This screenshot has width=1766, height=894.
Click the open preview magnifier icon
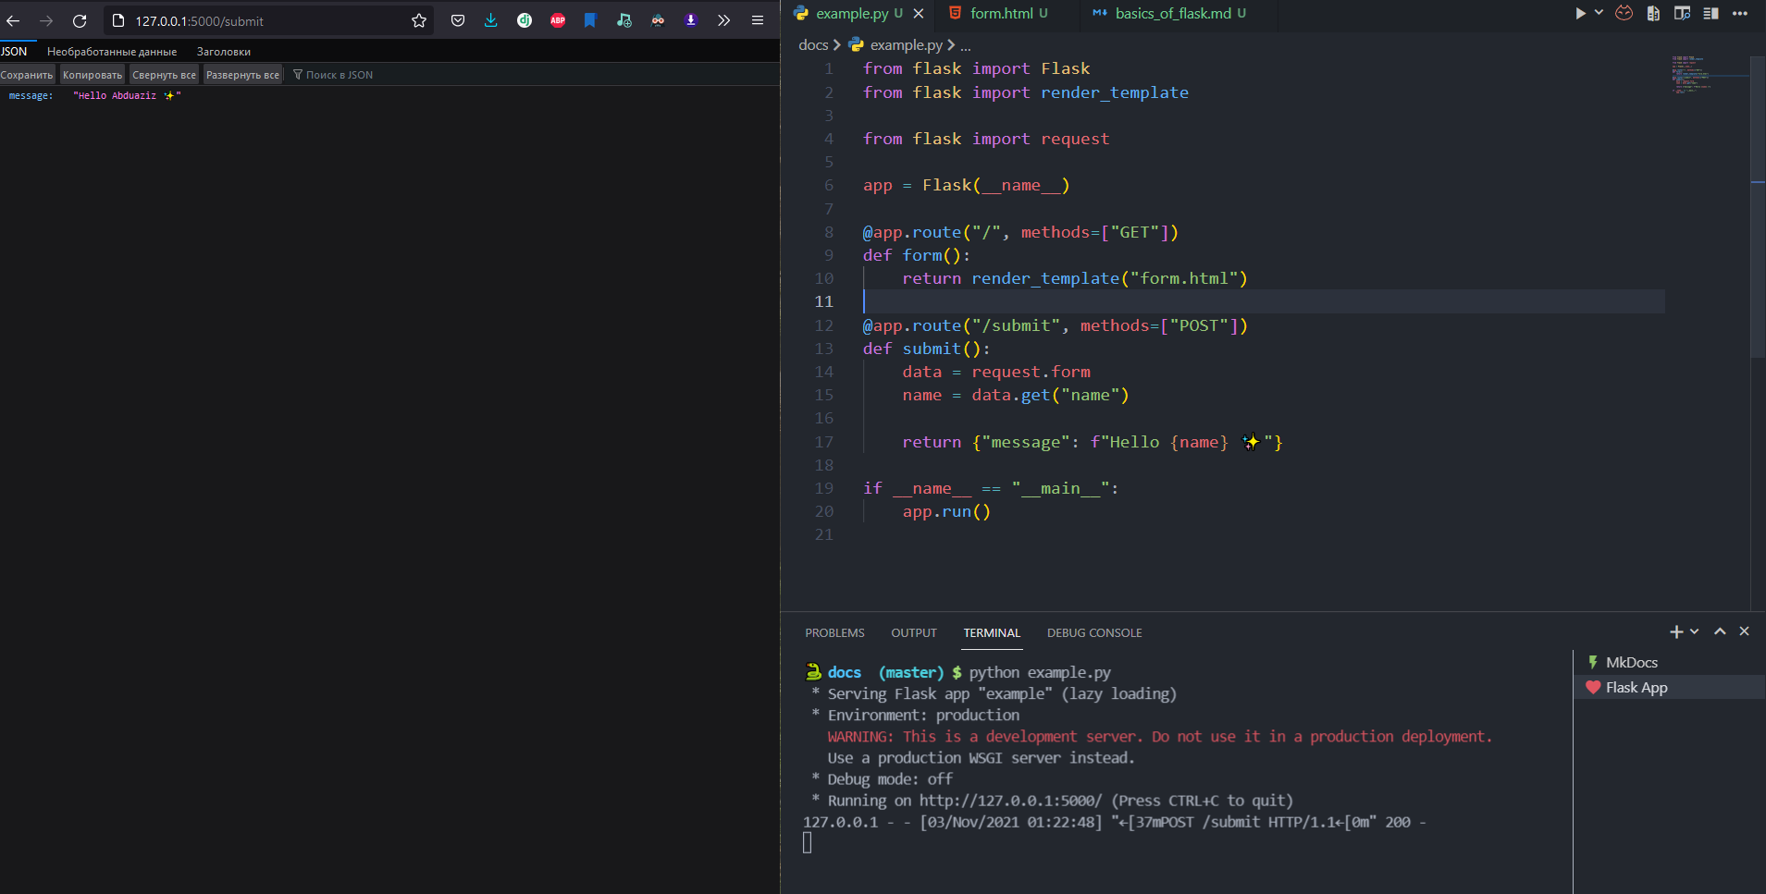[x=1682, y=13]
